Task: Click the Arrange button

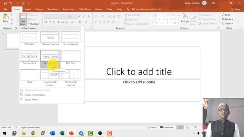Action: click(x=185, y=19)
